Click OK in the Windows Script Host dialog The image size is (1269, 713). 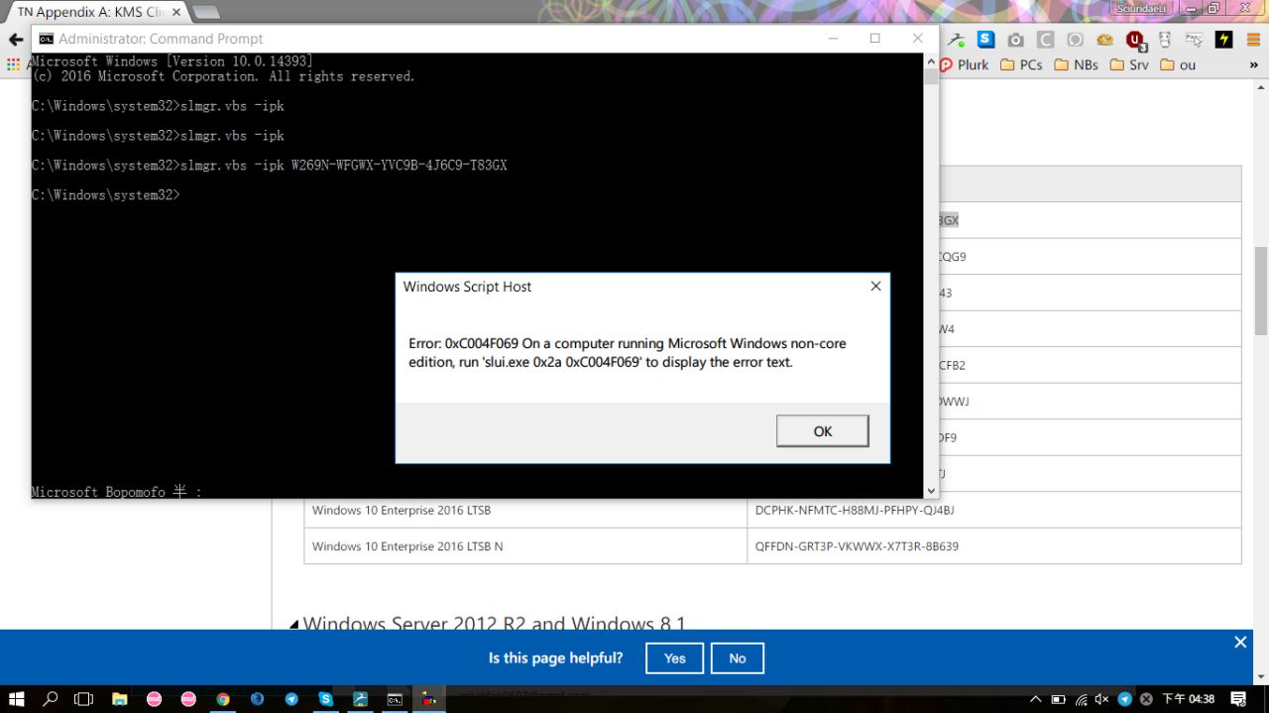pyautogui.click(x=822, y=431)
